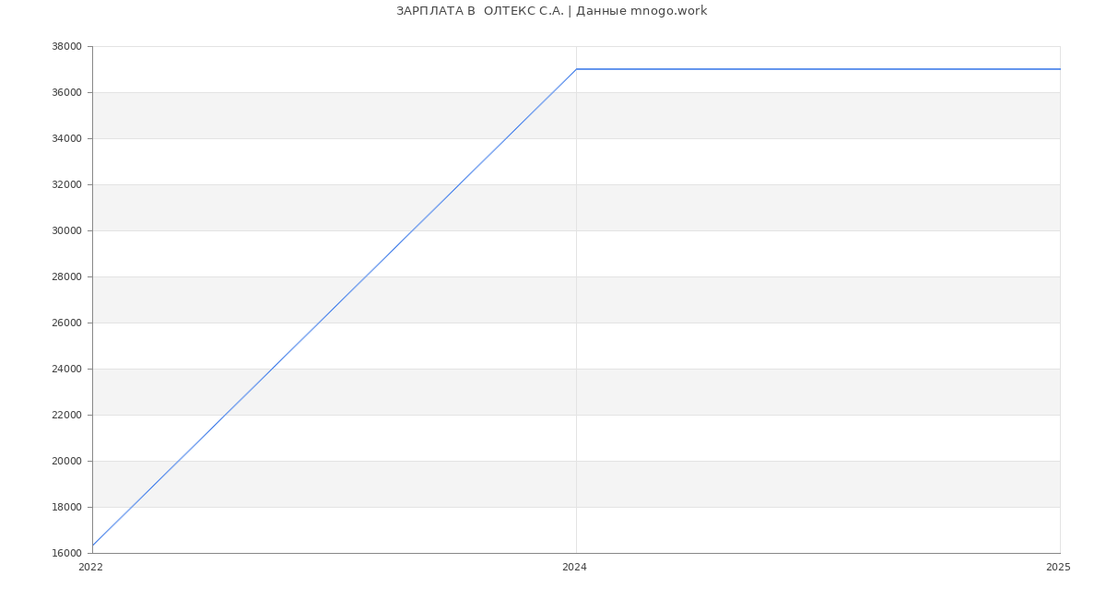Click the 22000 y-axis label
Viewport: 1106px width, 599px height.
[x=68, y=416]
